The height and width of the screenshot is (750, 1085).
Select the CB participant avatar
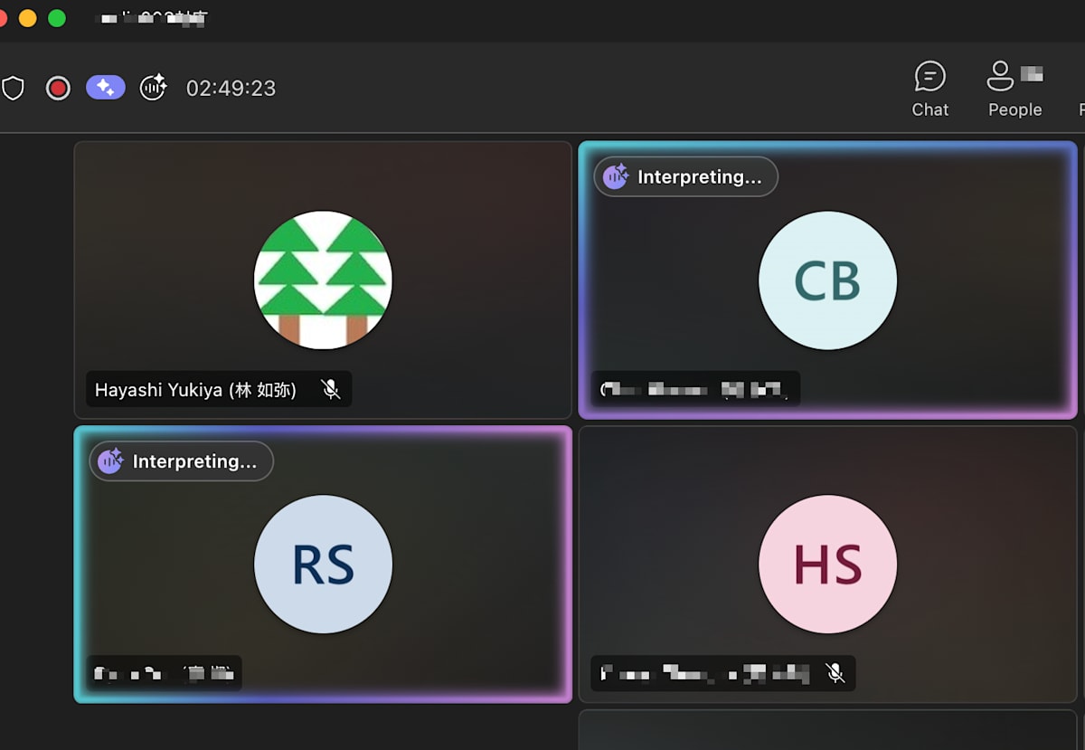point(827,280)
